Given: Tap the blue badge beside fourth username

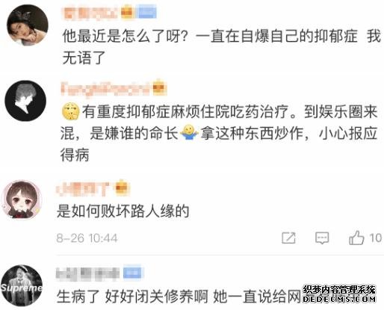Looking at the screenshot, I should [132, 273].
